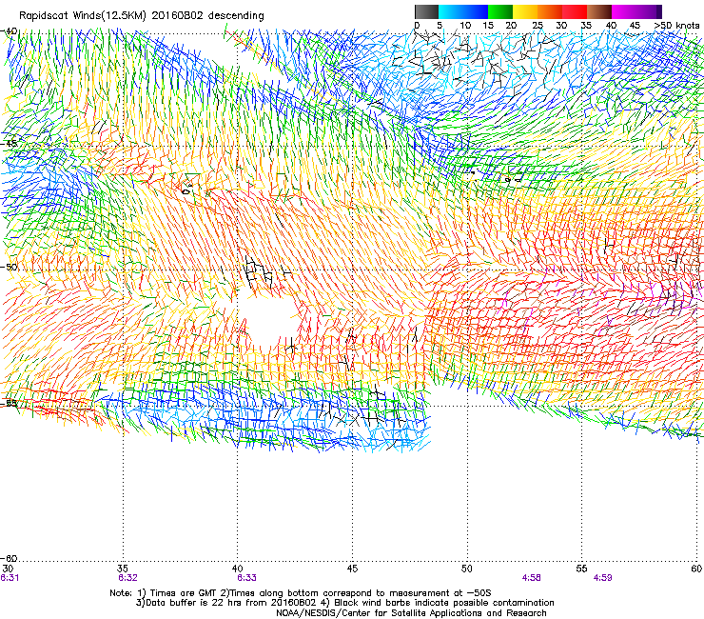Image resolution: width=704 pixels, height=619 pixels.
Task: Click the '-60' latitude axis label
Action: point(9,558)
